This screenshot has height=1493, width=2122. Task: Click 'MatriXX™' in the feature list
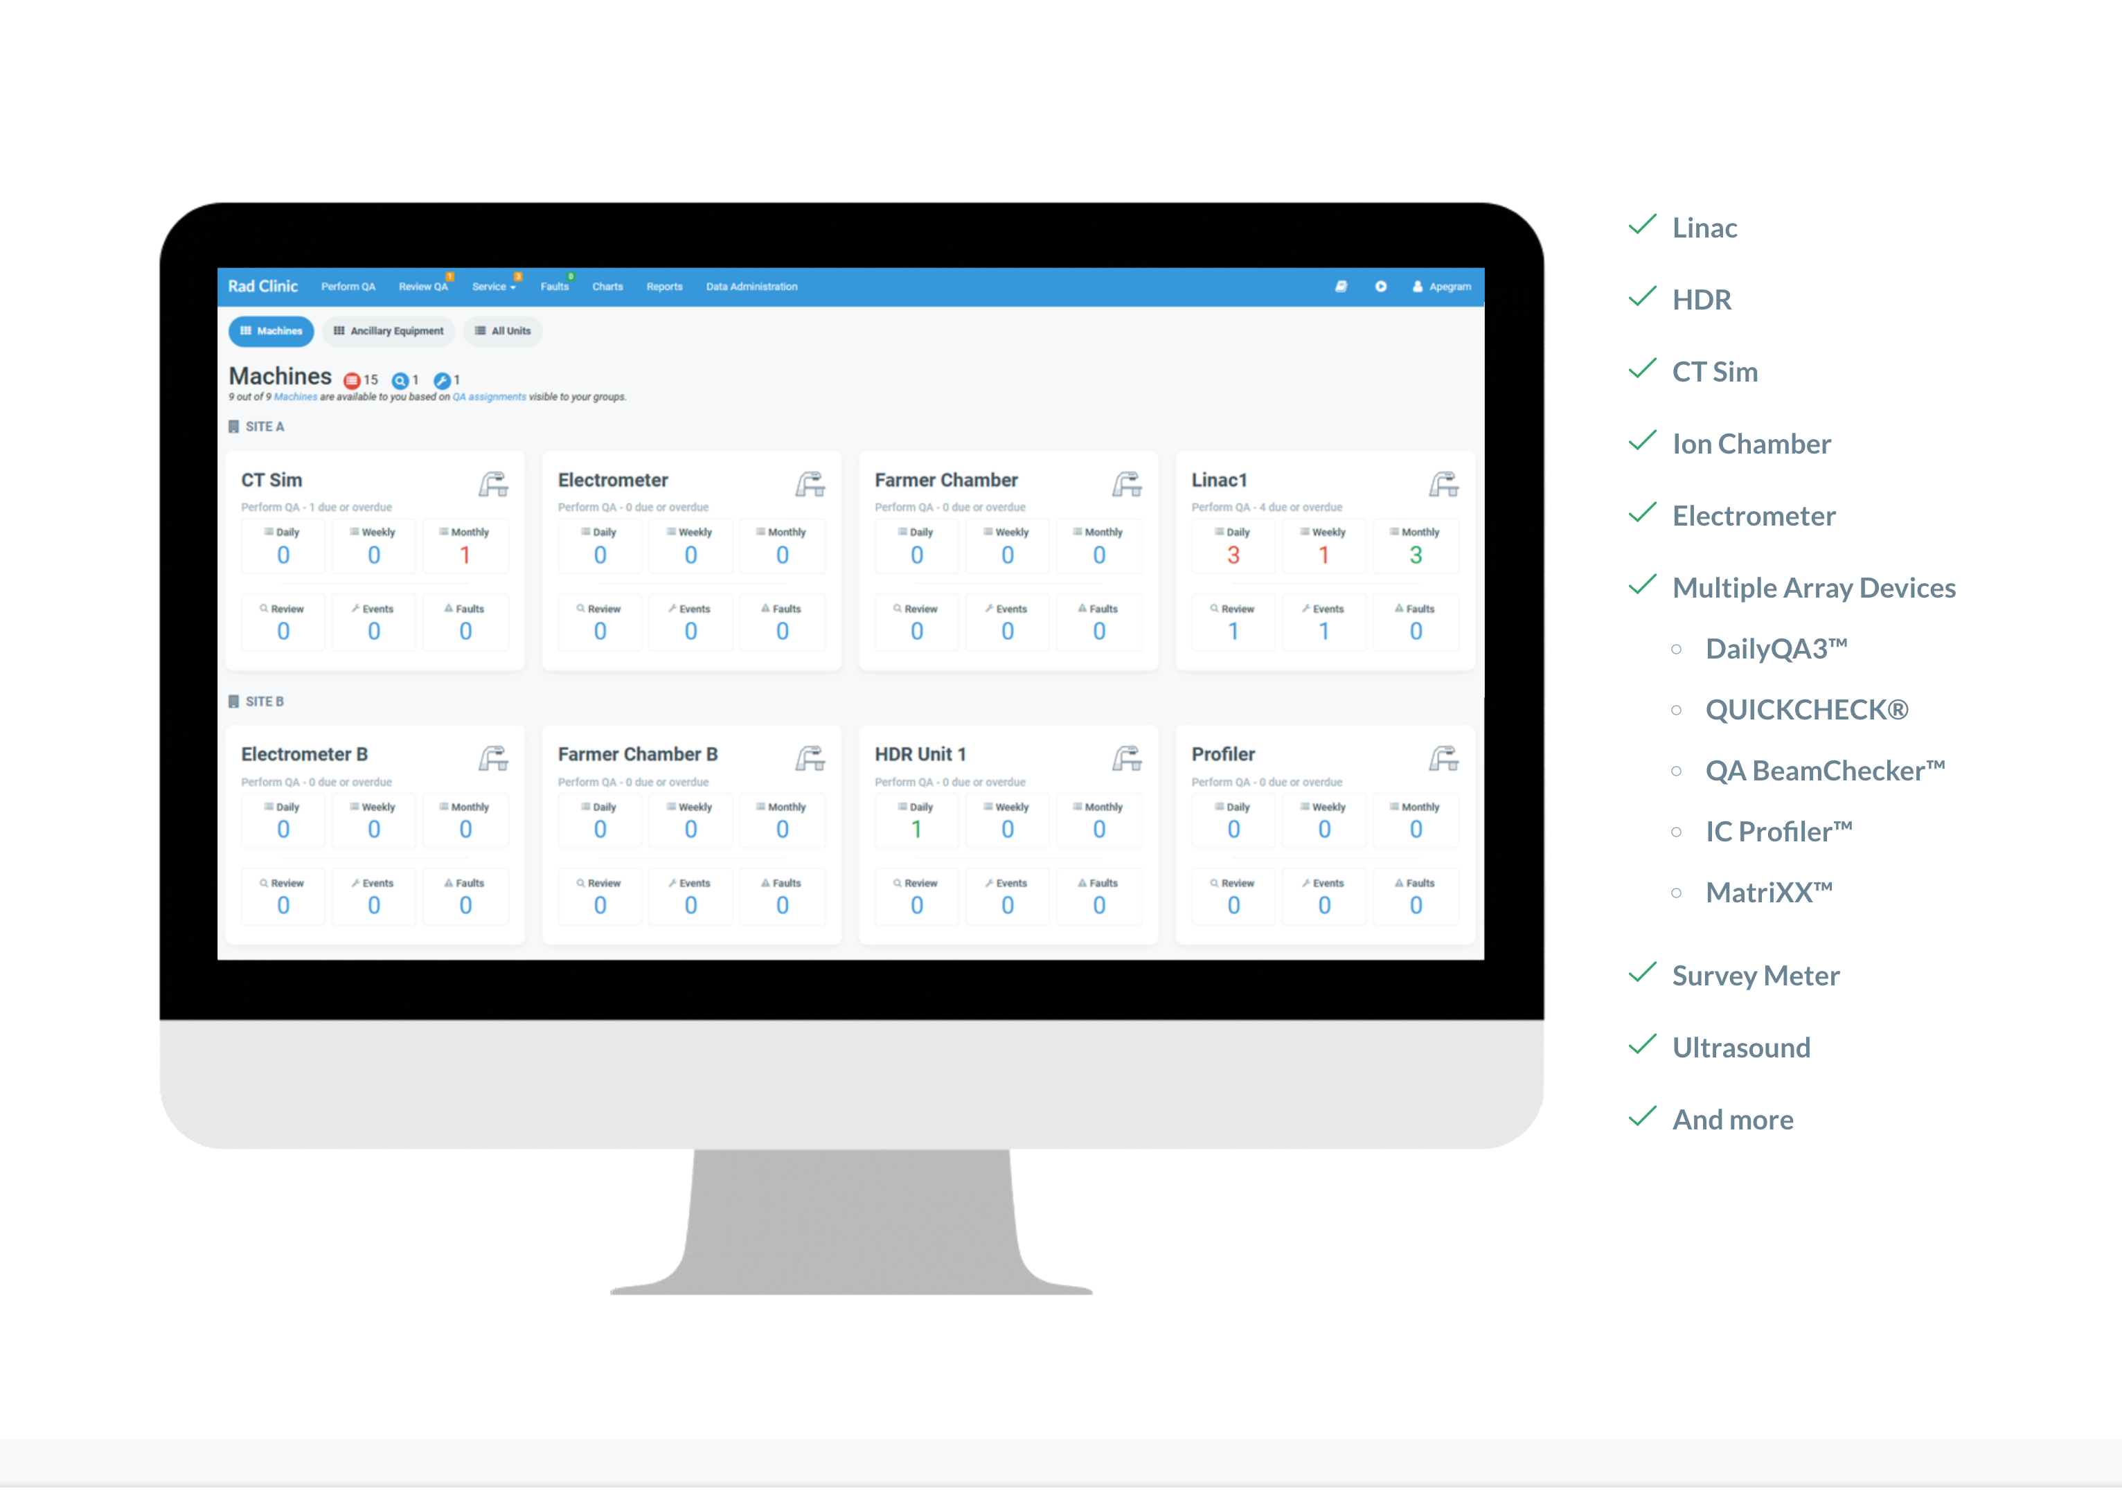click(1769, 893)
